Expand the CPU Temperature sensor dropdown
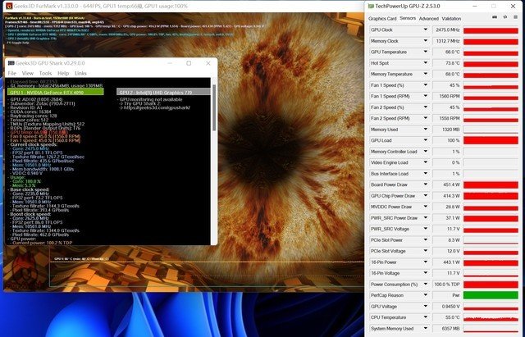Viewport: 525px width, 337px height. pyautogui.click(x=425, y=317)
